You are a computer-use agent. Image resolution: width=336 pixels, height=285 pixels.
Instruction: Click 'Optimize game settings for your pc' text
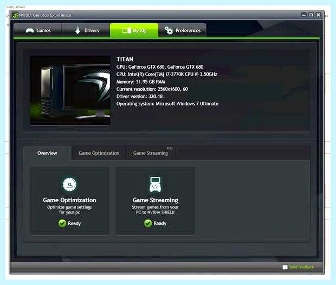pos(70,209)
